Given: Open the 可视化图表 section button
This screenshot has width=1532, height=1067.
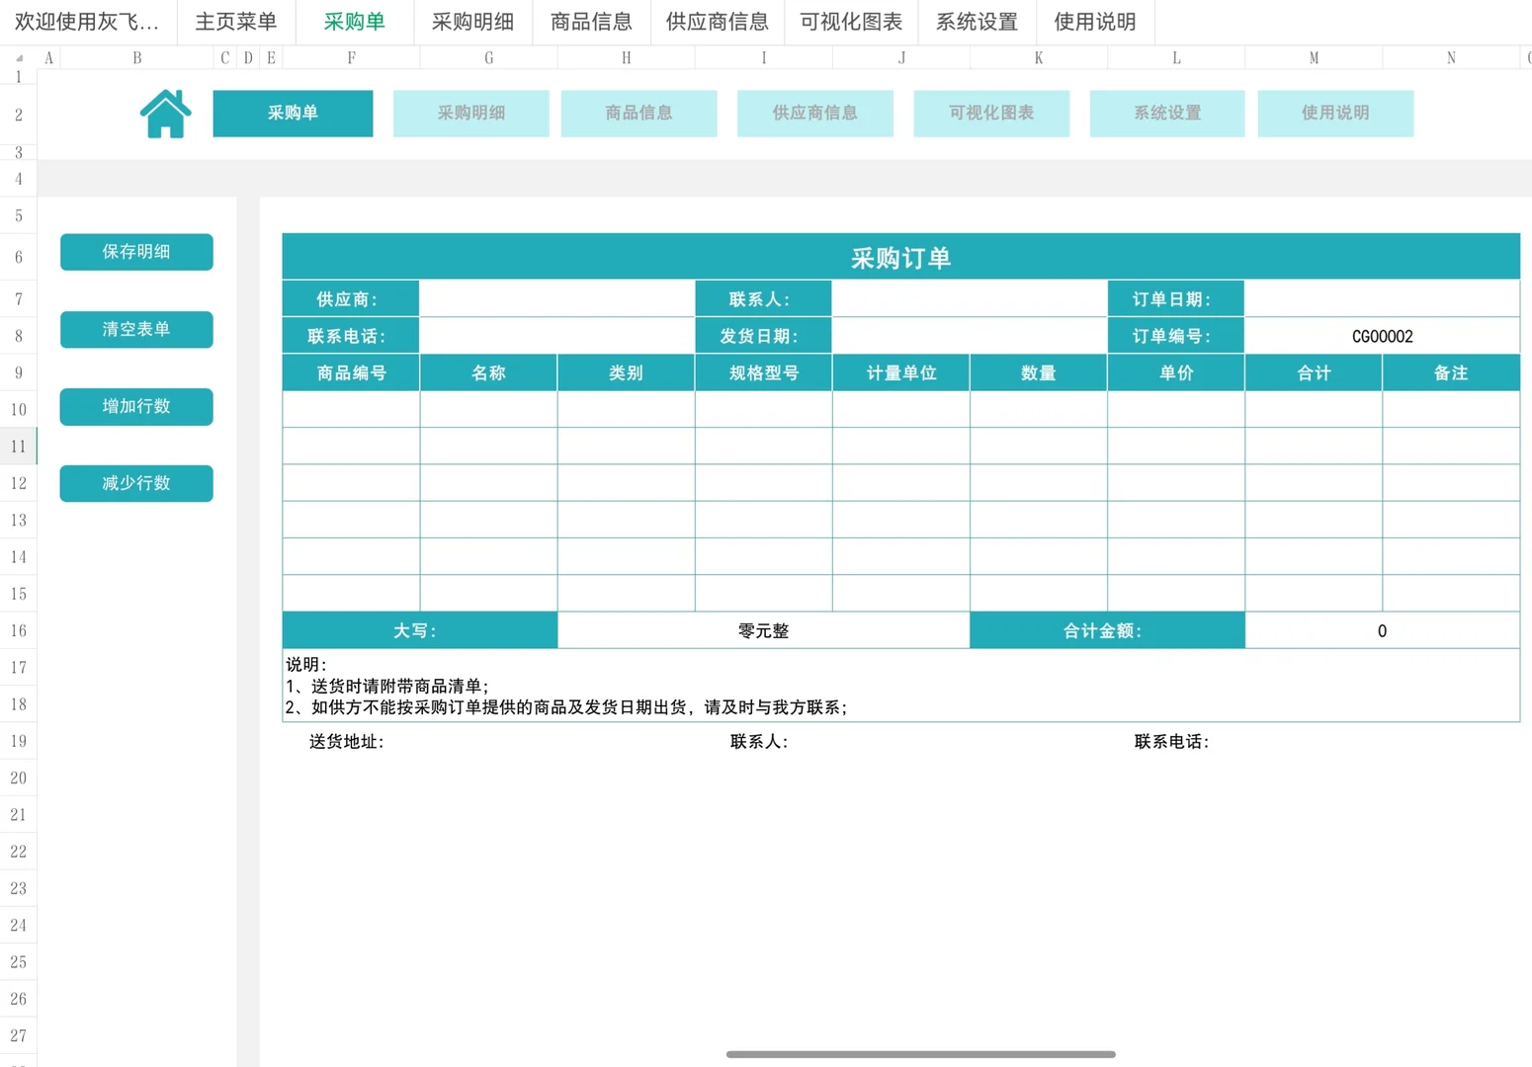Looking at the screenshot, I should (991, 113).
